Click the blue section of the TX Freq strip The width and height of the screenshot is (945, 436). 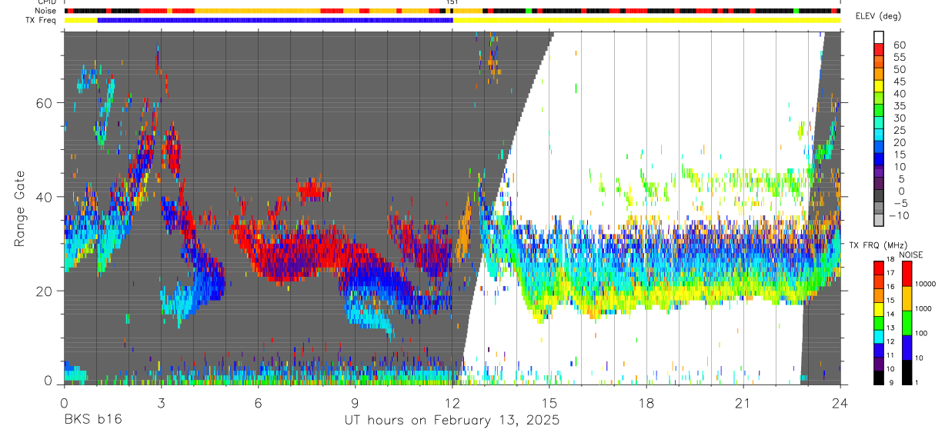point(275,20)
